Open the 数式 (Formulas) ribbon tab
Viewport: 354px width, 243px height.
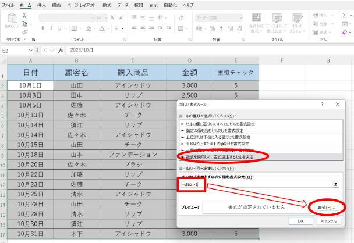[x=107, y=5]
